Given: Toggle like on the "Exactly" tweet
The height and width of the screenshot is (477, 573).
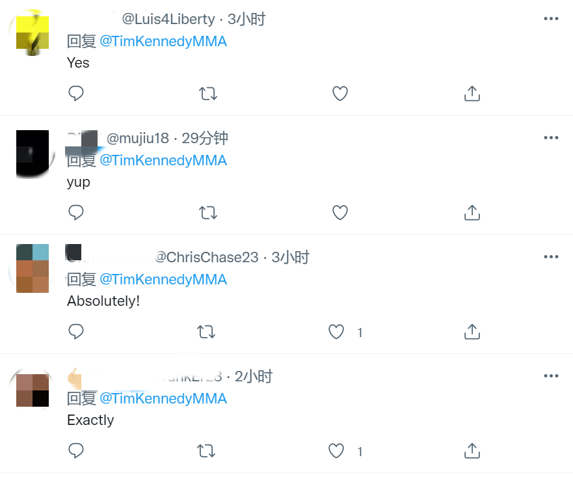Looking at the screenshot, I should tap(336, 451).
